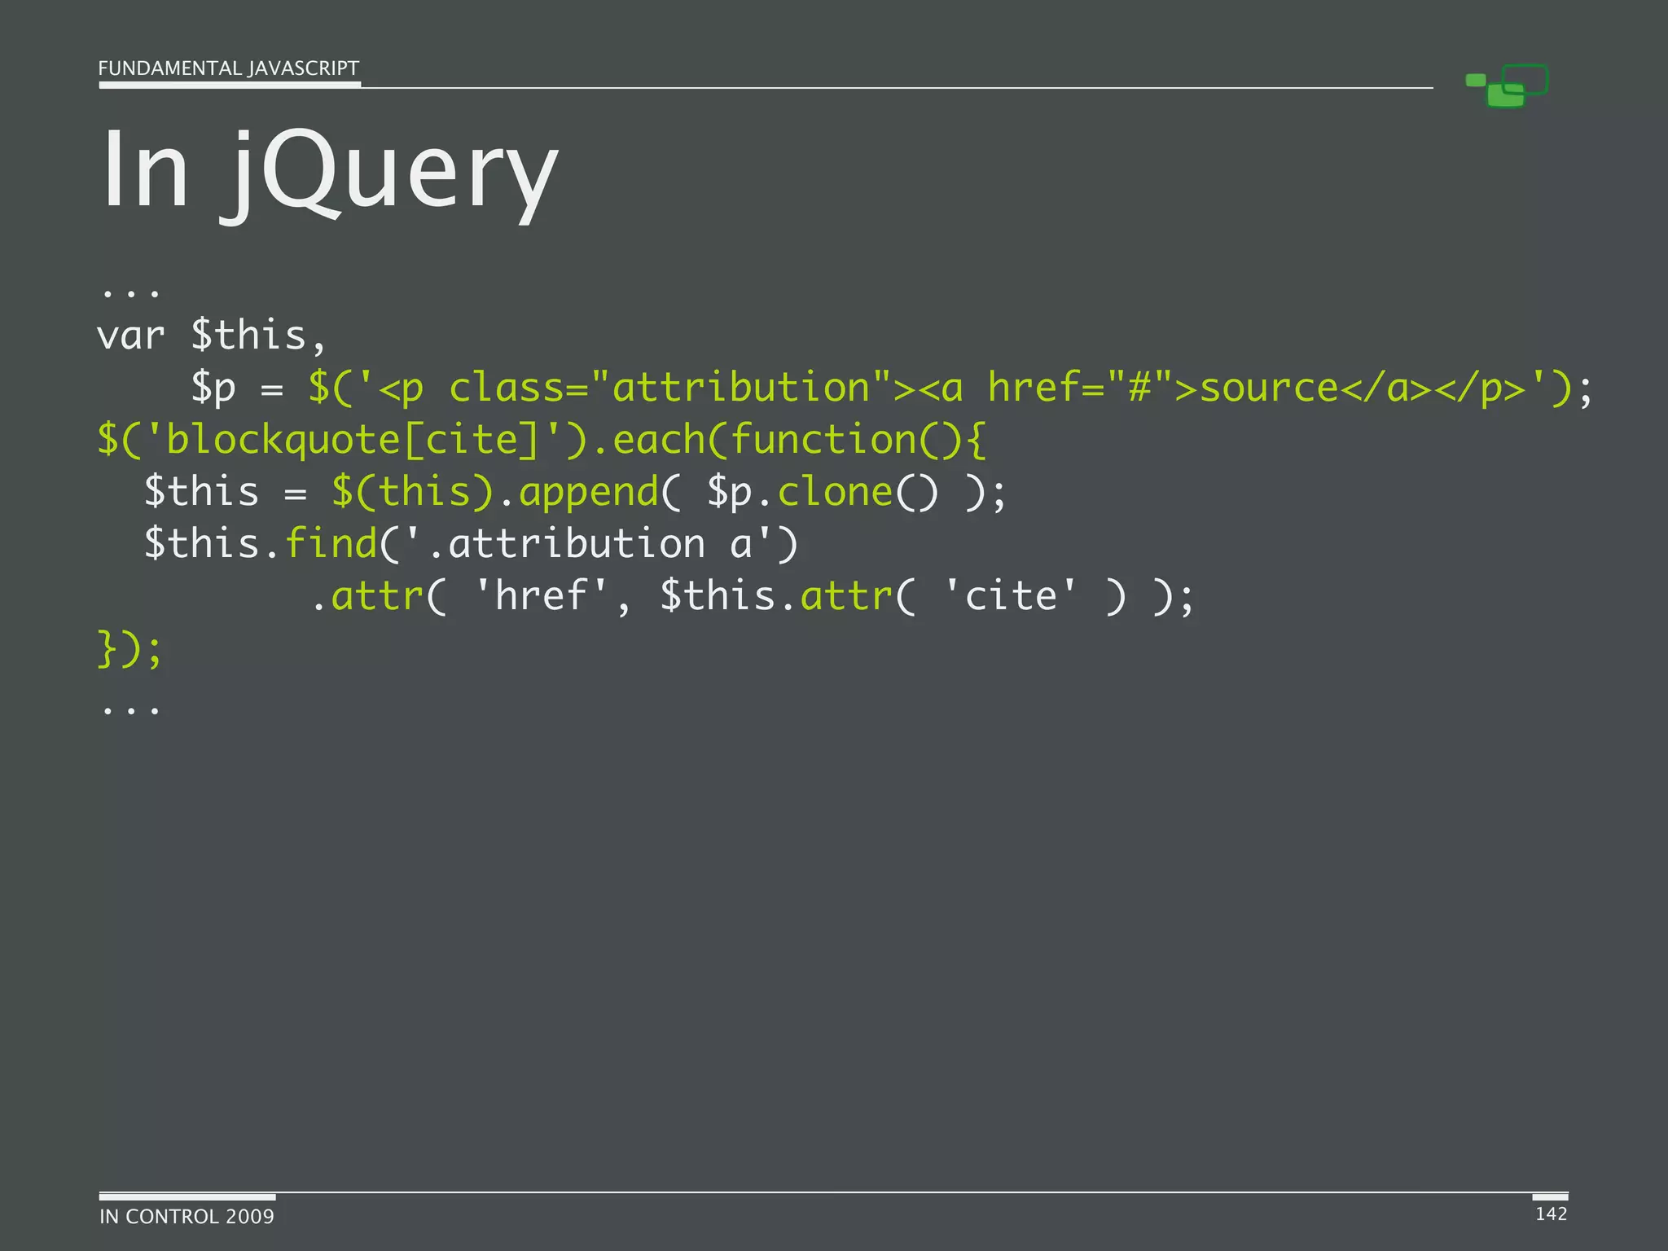Click the ellipsis above the code block

(130, 293)
